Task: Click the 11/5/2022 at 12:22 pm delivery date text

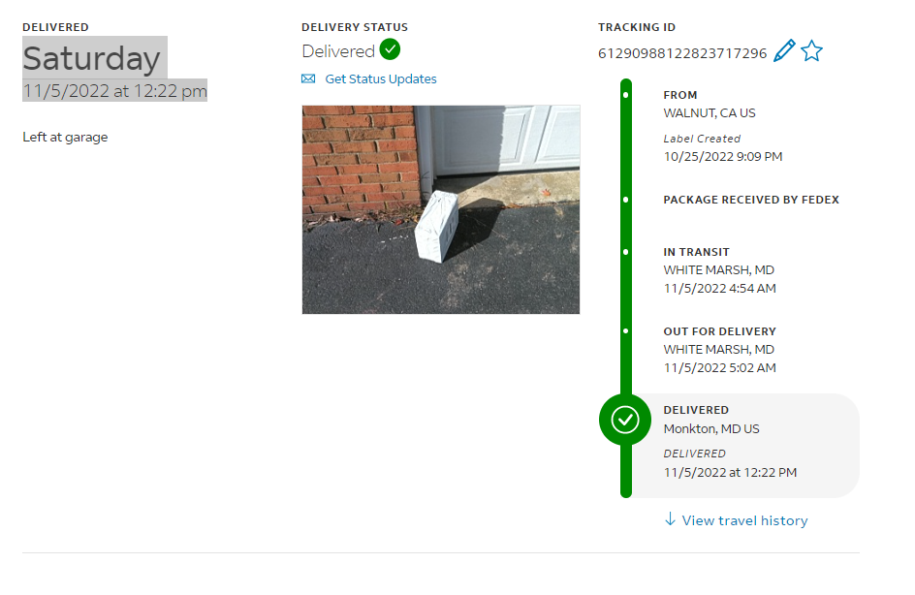Action: pyautogui.click(x=115, y=91)
